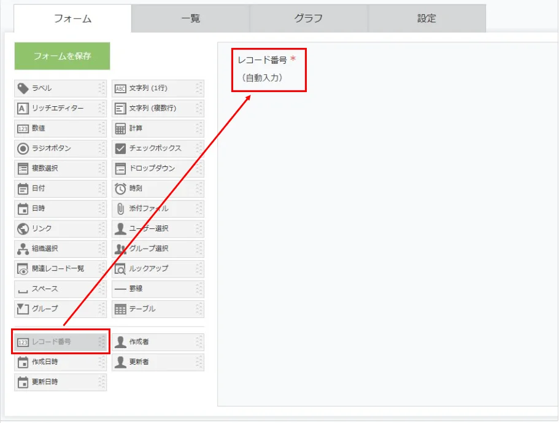Screen dimensions: 559x423
Task: Click the ラベル tag icon
Action: click(23, 88)
